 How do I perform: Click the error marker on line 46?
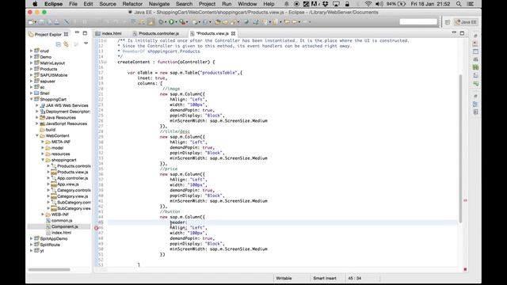pos(96,228)
